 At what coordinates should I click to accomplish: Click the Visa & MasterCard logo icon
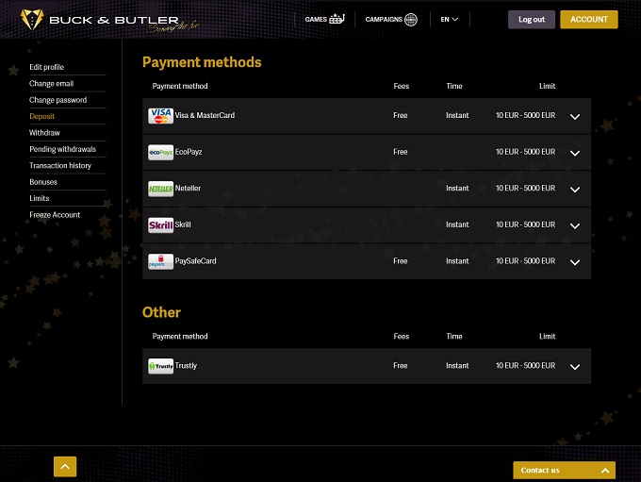(160, 116)
